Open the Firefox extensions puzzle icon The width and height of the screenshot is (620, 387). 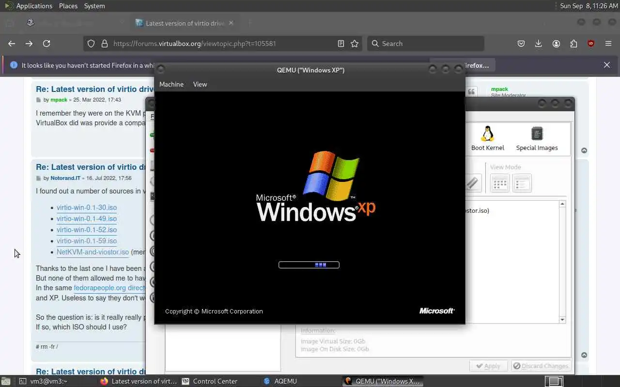point(573,44)
